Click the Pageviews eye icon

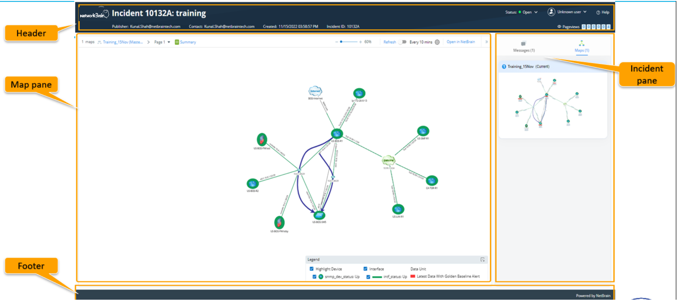pyautogui.click(x=559, y=27)
